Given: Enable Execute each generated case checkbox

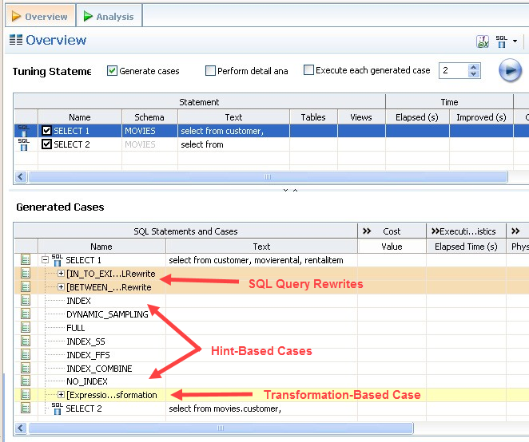Looking at the screenshot, I should coord(308,70).
